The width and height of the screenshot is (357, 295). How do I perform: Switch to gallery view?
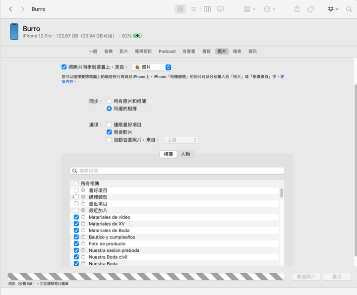pyautogui.click(x=220, y=9)
